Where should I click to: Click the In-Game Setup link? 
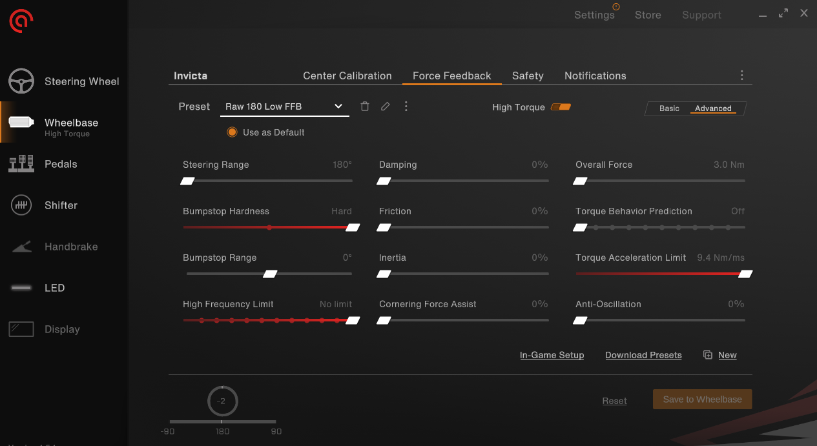pos(552,355)
